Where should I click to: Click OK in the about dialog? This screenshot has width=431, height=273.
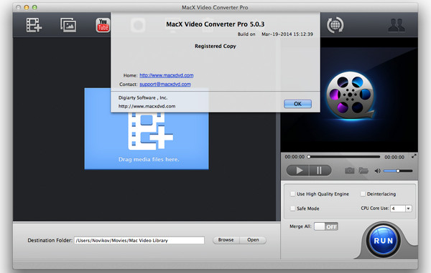[x=297, y=104]
